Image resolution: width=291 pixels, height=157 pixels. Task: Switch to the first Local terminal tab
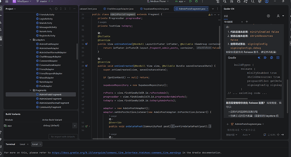coord(22,144)
